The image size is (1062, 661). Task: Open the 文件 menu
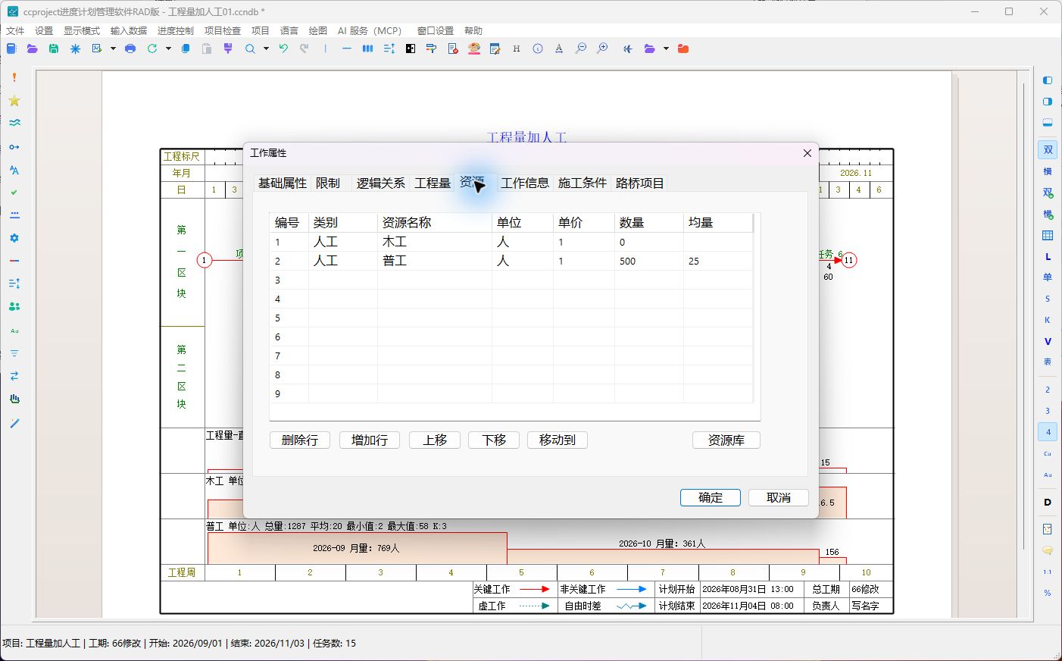tap(15, 30)
